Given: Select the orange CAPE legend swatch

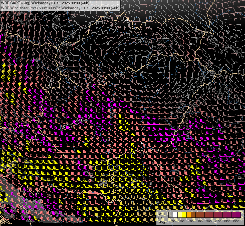Looking at the screenshot, I should (x=189, y=215).
